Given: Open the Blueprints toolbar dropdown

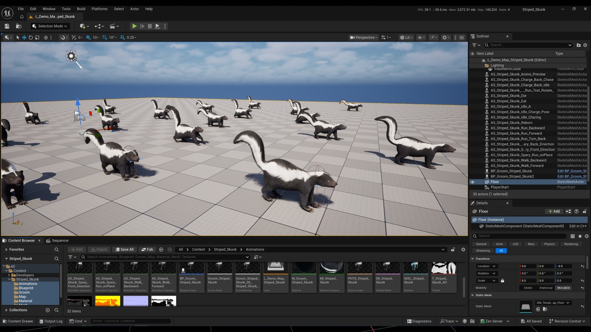Looking at the screenshot, I should (99, 26).
